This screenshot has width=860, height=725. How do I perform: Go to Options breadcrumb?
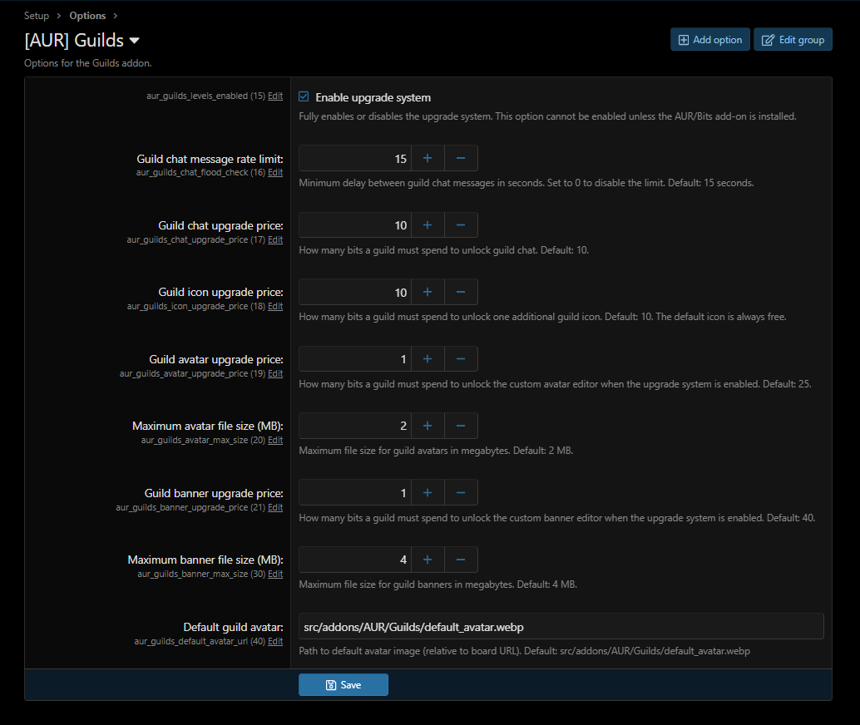pyautogui.click(x=87, y=15)
